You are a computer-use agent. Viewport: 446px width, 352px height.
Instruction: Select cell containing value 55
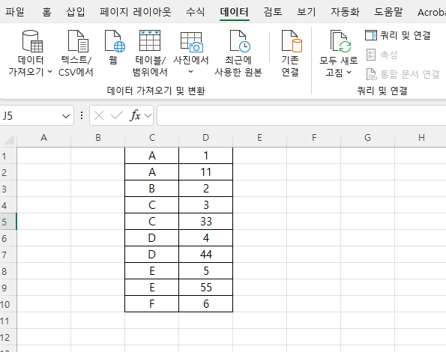pyautogui.click(x=205, y=288)
